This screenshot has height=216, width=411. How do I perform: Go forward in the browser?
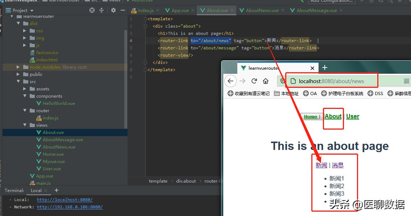pyautogui.click(x=242, y=81)
